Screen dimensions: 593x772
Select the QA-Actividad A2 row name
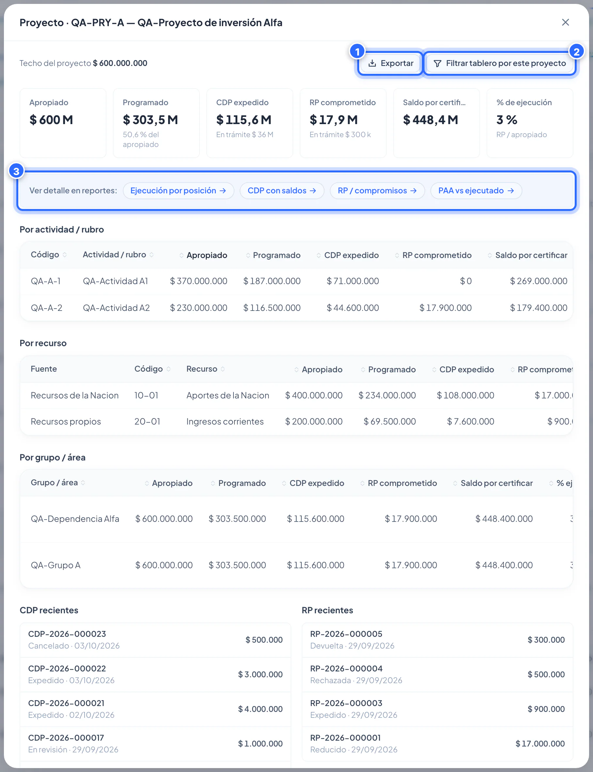116,308
